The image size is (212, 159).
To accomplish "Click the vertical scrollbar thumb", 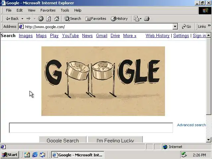I will point(208,77).
